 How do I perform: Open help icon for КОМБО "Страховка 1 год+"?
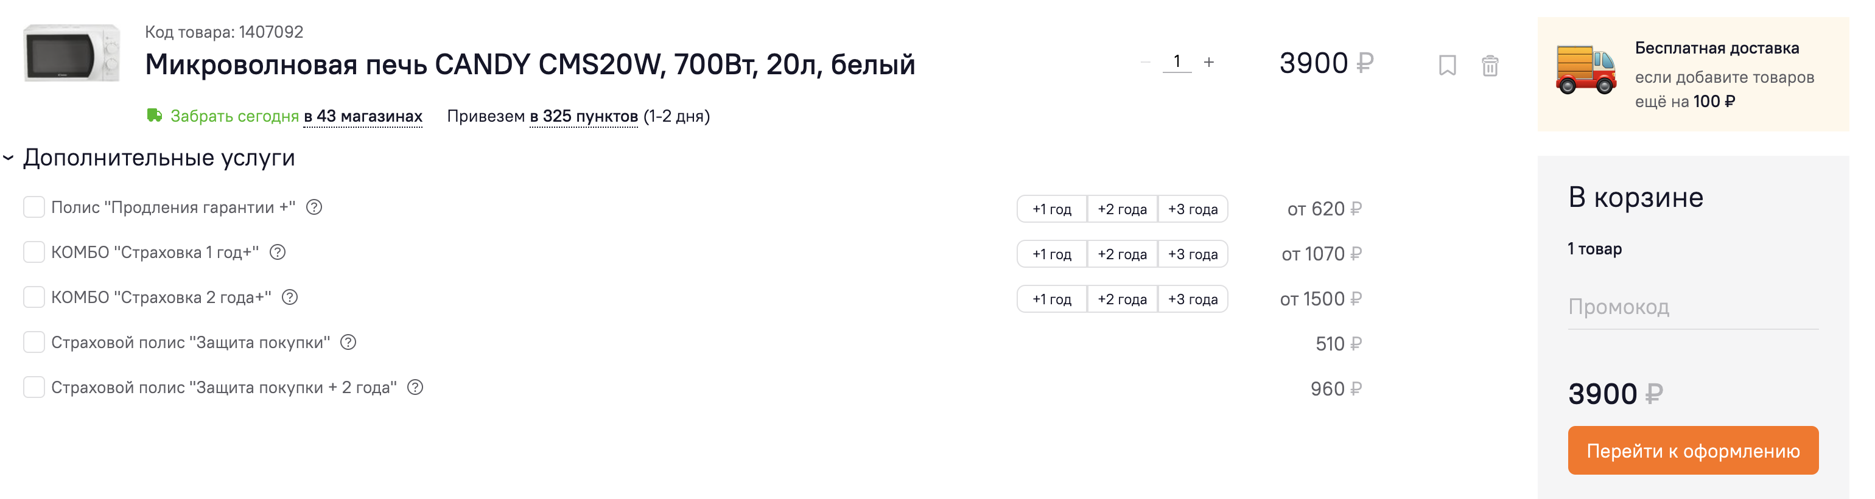pyautogui.click(x=278, y=253)
